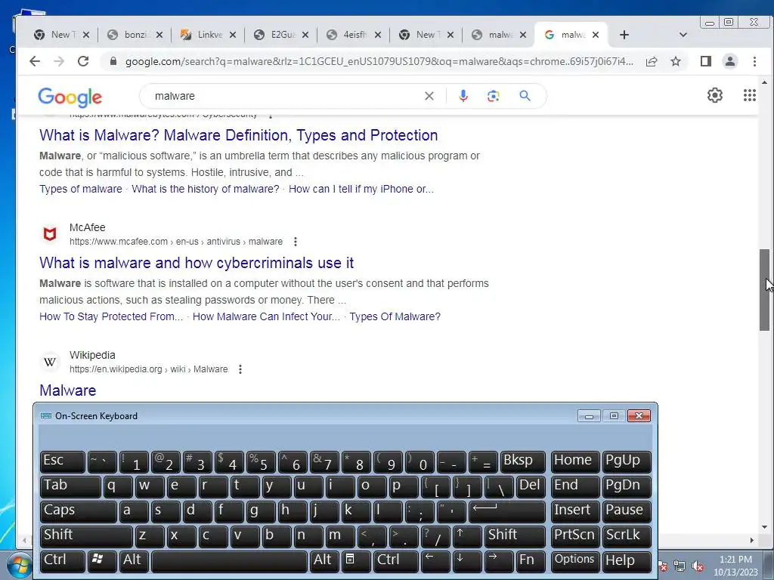774x580 pixels.
Task: Open more options for Wikipedia result
Action: (x=240, y=369)
